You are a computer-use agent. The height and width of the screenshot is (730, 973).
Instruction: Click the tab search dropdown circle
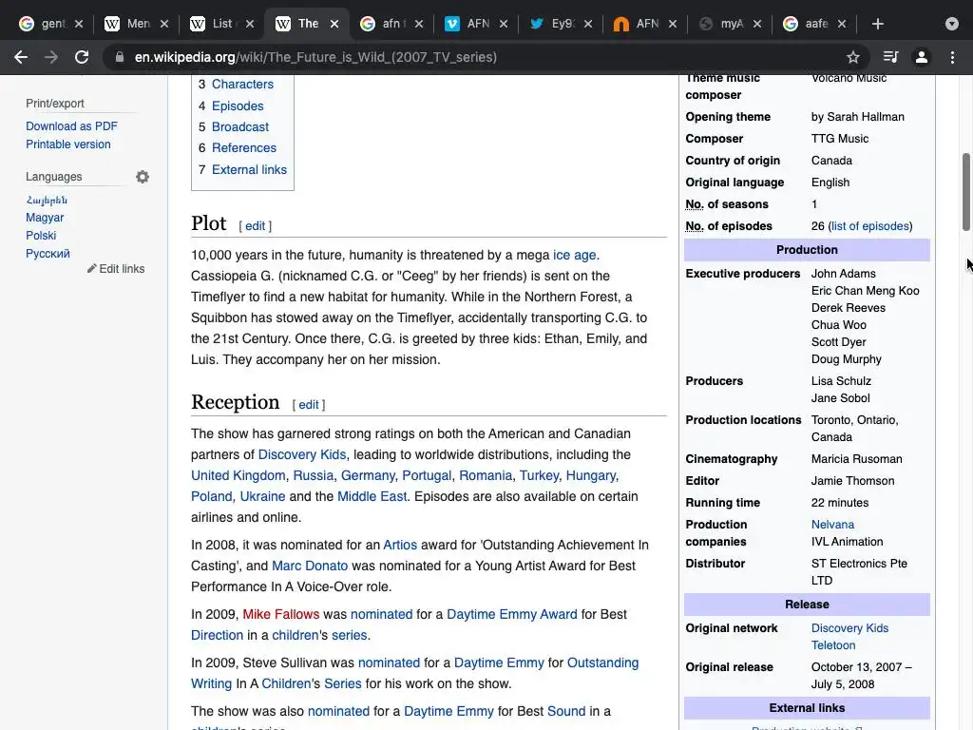(x=952, y=24)
